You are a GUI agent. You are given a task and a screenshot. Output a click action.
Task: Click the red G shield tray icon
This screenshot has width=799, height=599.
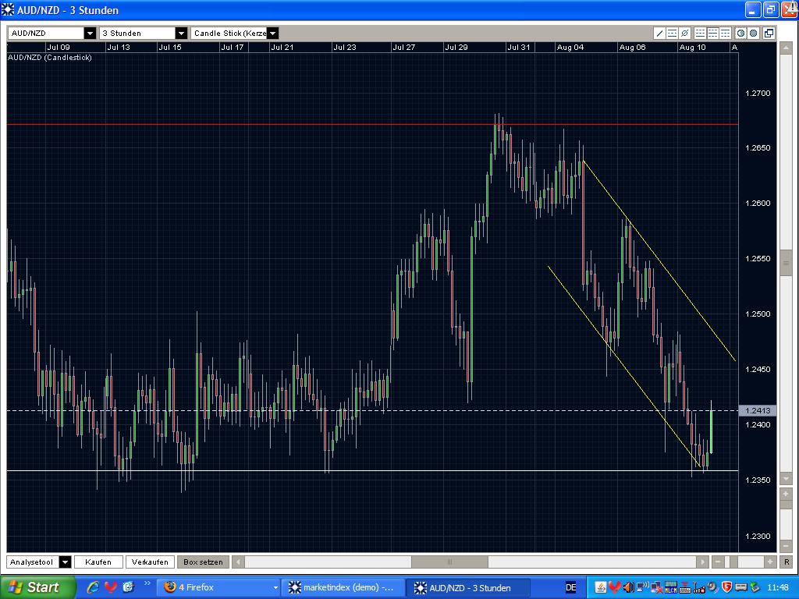point(726,587)
